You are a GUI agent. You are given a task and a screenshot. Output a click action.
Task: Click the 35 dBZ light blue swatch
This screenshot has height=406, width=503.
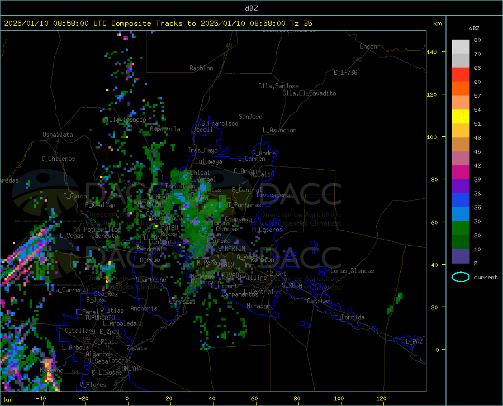pyautogui.click(x=461, y=214)
